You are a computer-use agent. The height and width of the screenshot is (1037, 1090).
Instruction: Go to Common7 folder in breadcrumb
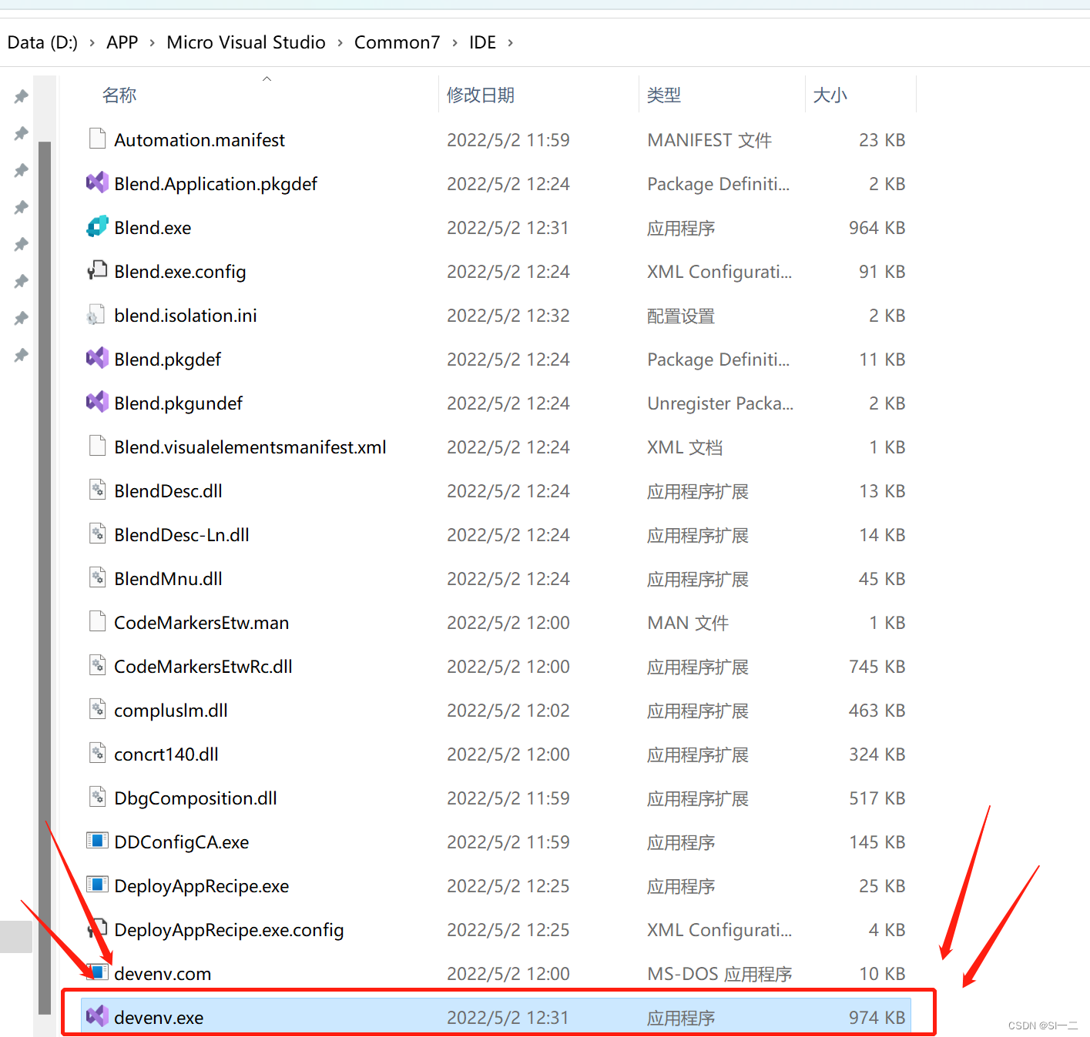pyautogui.click(x=397, y=42)
